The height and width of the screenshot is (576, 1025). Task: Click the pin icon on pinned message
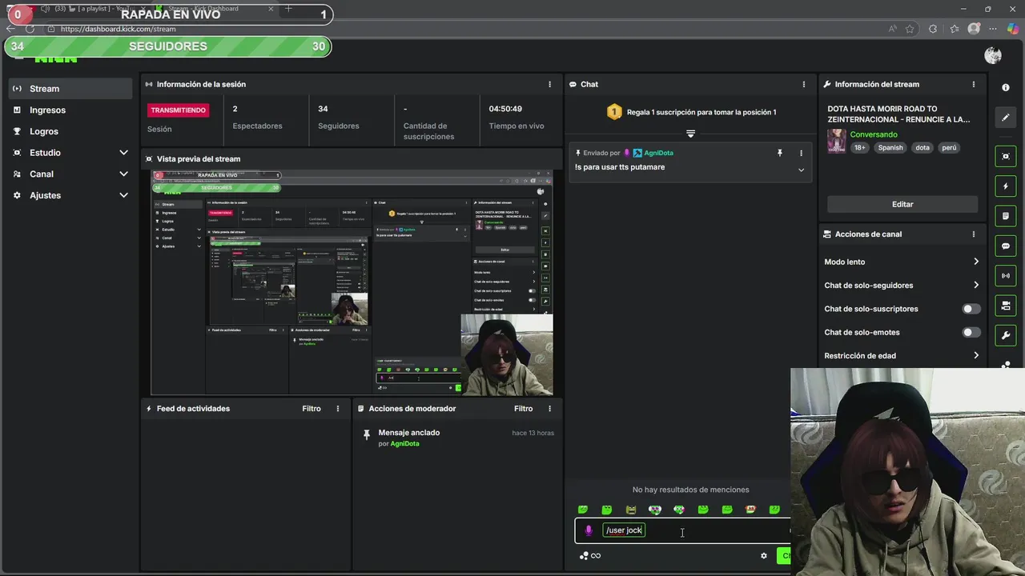(779, 153)
